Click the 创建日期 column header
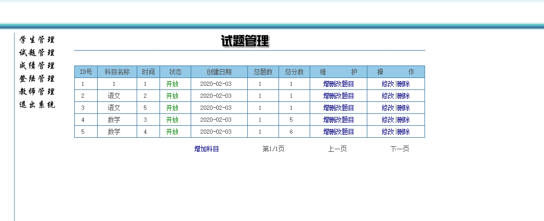The height and width of the screenshot is (221, 544). tap(219, 72)
